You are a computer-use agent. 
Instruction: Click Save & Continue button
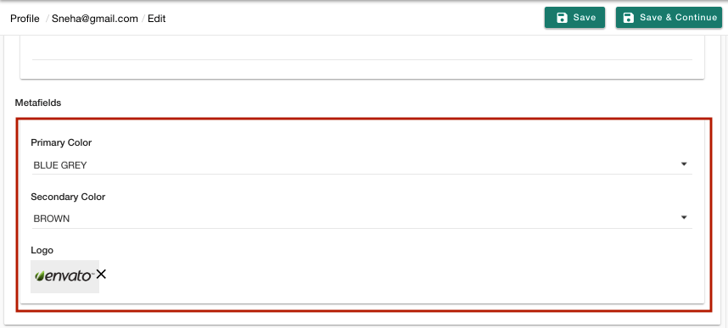click(x=669, y=18)
